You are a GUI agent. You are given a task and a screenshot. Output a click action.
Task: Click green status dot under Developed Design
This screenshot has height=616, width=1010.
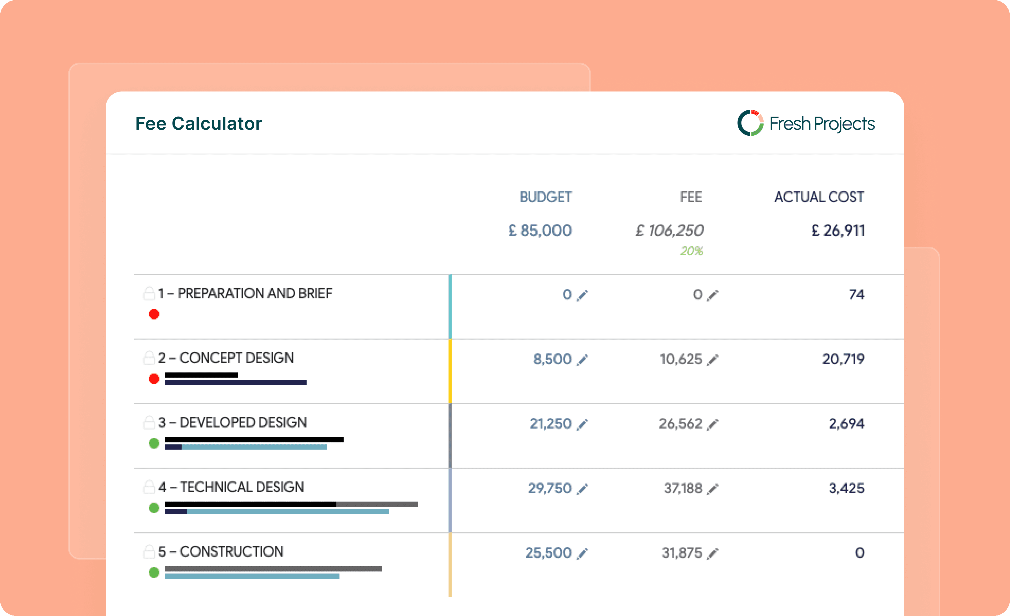(154, 443)
